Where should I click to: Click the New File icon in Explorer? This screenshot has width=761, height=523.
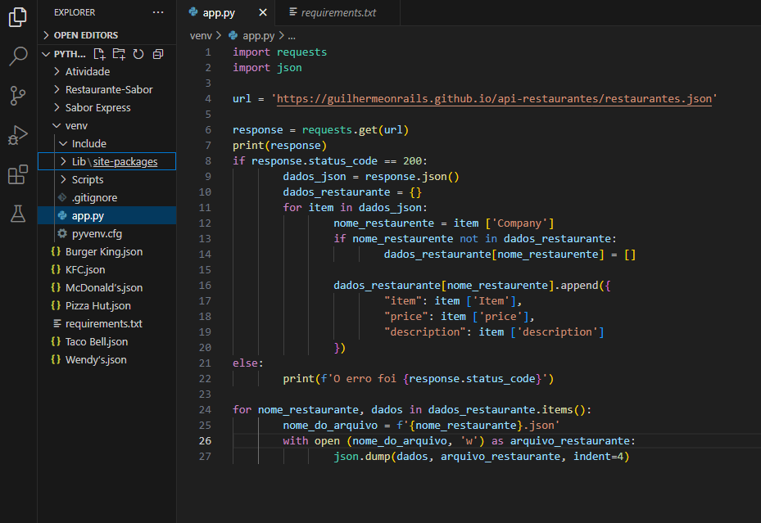[x=99, y=54]
